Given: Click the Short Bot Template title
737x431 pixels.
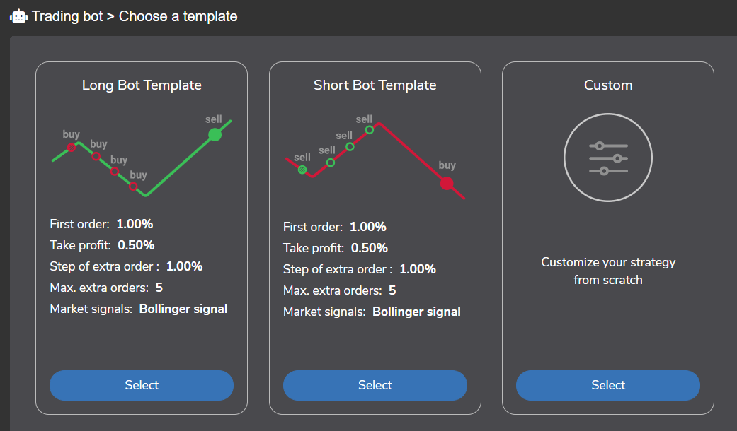Looking at the screenshot, I should pyautogui.click(x=375, y=85).
